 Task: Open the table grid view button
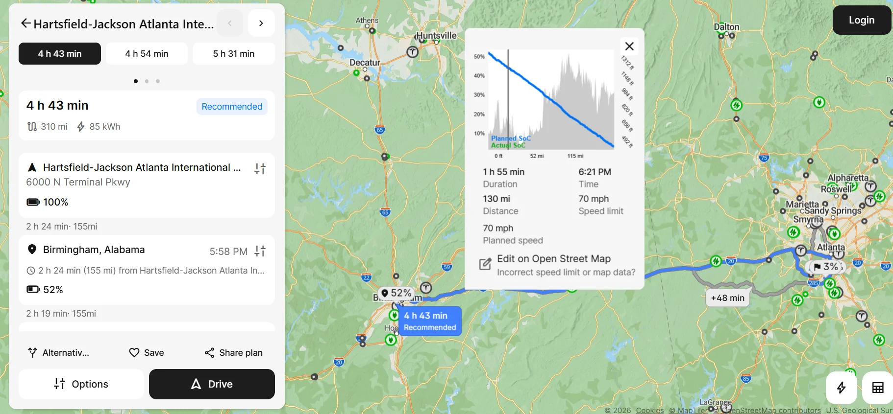coord(878,388)
